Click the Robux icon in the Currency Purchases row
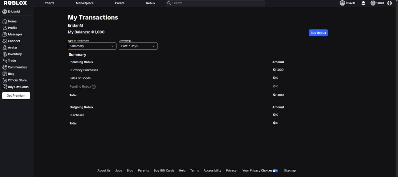 click(x=274, y=70)
